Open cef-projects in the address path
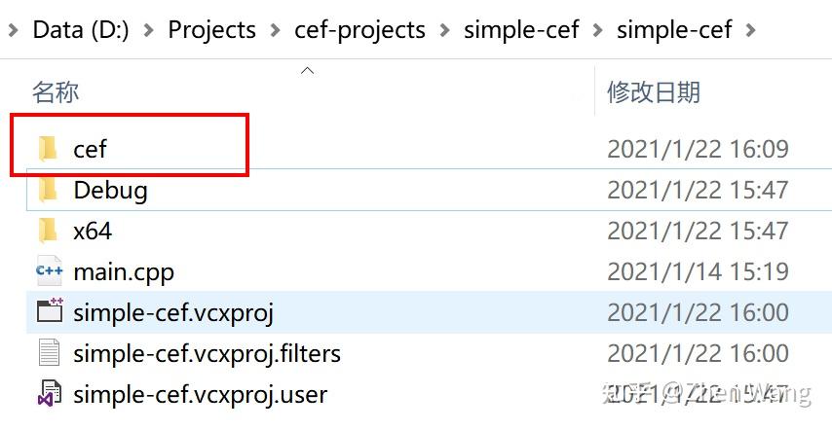832x430 pixels. [359, 30]
